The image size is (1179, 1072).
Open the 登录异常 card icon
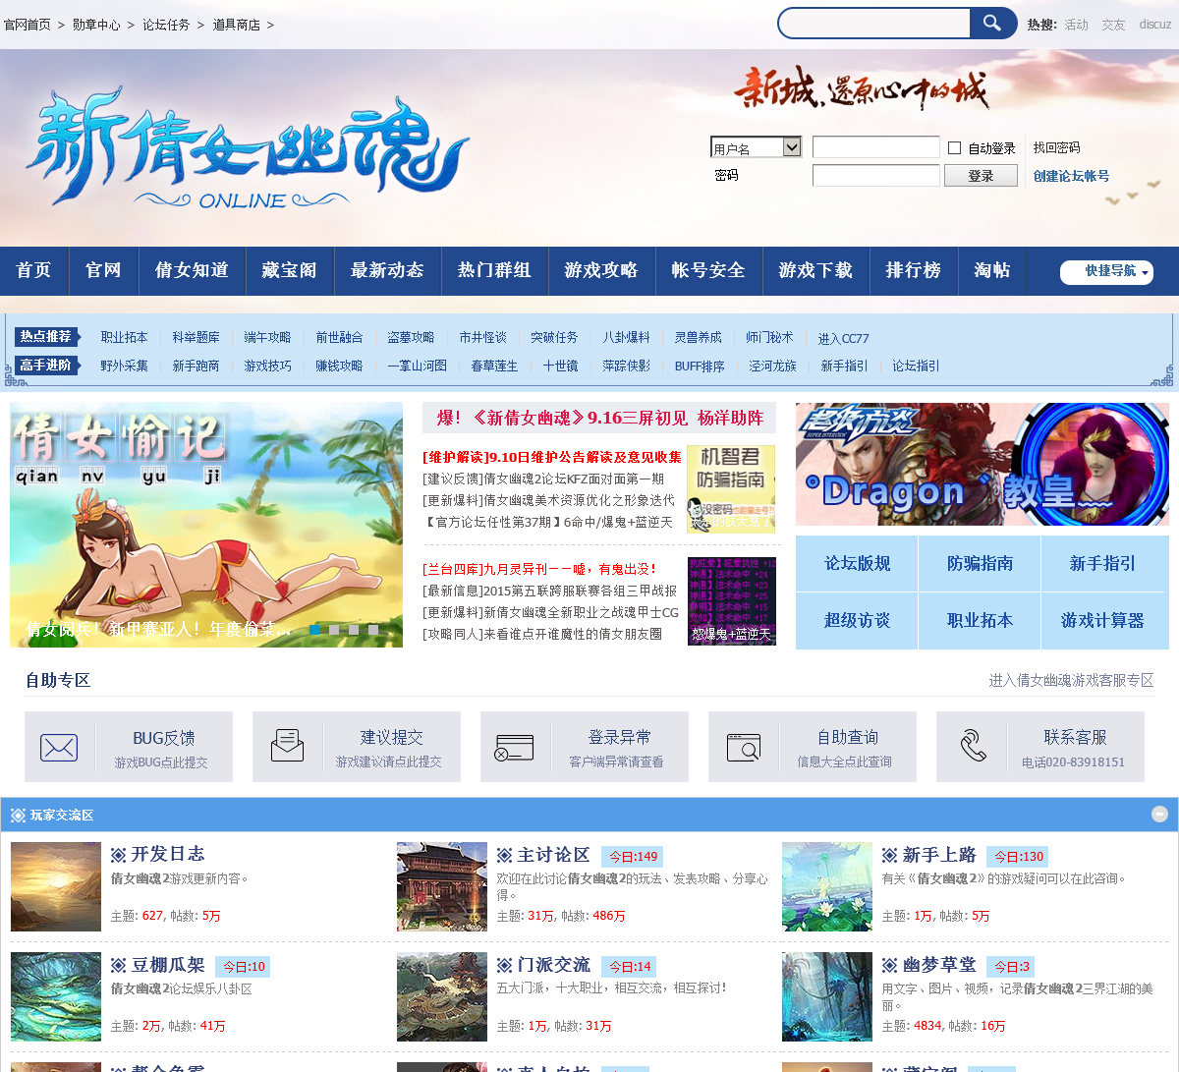[514, 748]
